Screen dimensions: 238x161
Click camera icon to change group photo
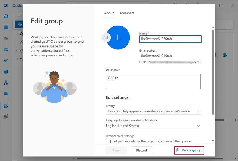(x=106, y=37)
